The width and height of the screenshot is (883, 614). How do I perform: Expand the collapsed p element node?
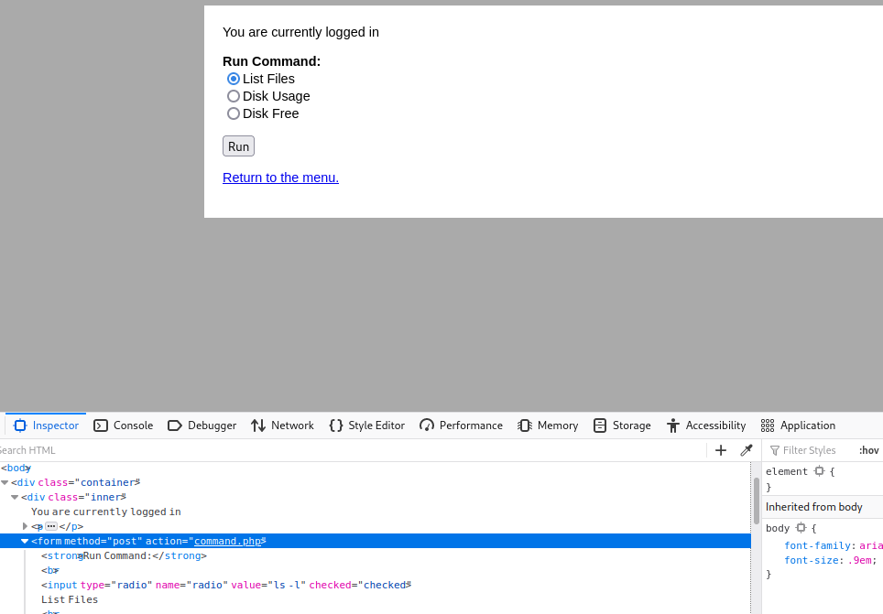(25, 526)
